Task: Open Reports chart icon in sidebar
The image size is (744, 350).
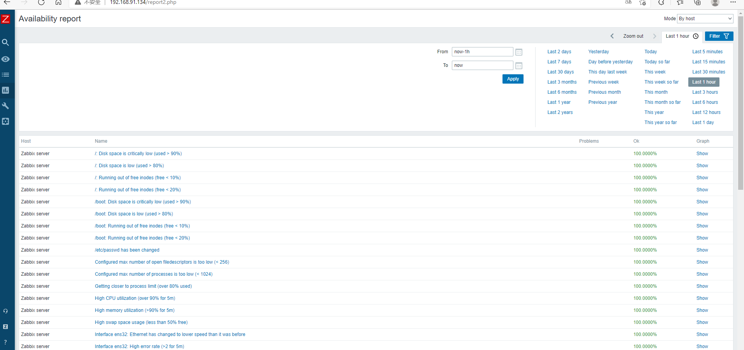Action: click(x=5, y=90)
